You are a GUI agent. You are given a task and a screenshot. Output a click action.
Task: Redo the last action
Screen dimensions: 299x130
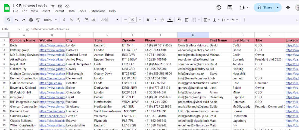coord(24,20)
